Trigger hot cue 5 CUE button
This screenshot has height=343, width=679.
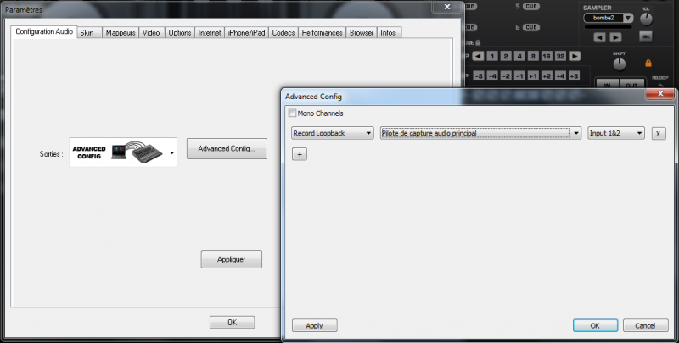[x=530, y=7]
